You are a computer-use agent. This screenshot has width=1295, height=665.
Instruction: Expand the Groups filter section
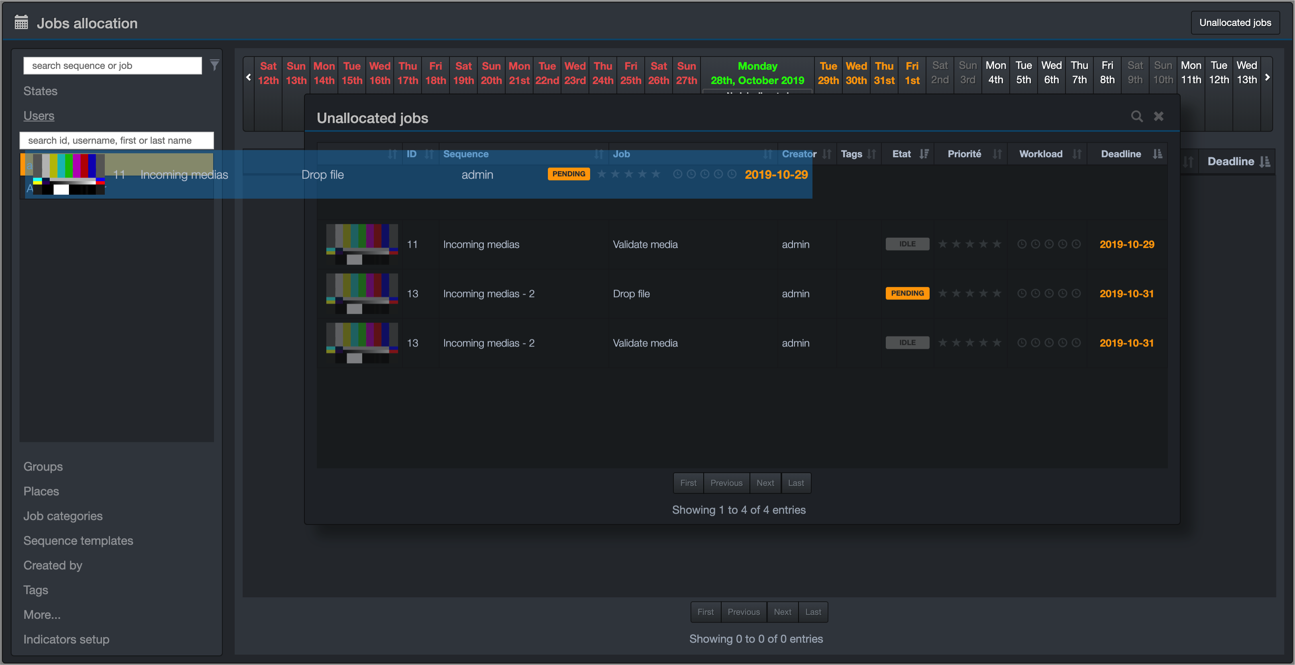43,467
